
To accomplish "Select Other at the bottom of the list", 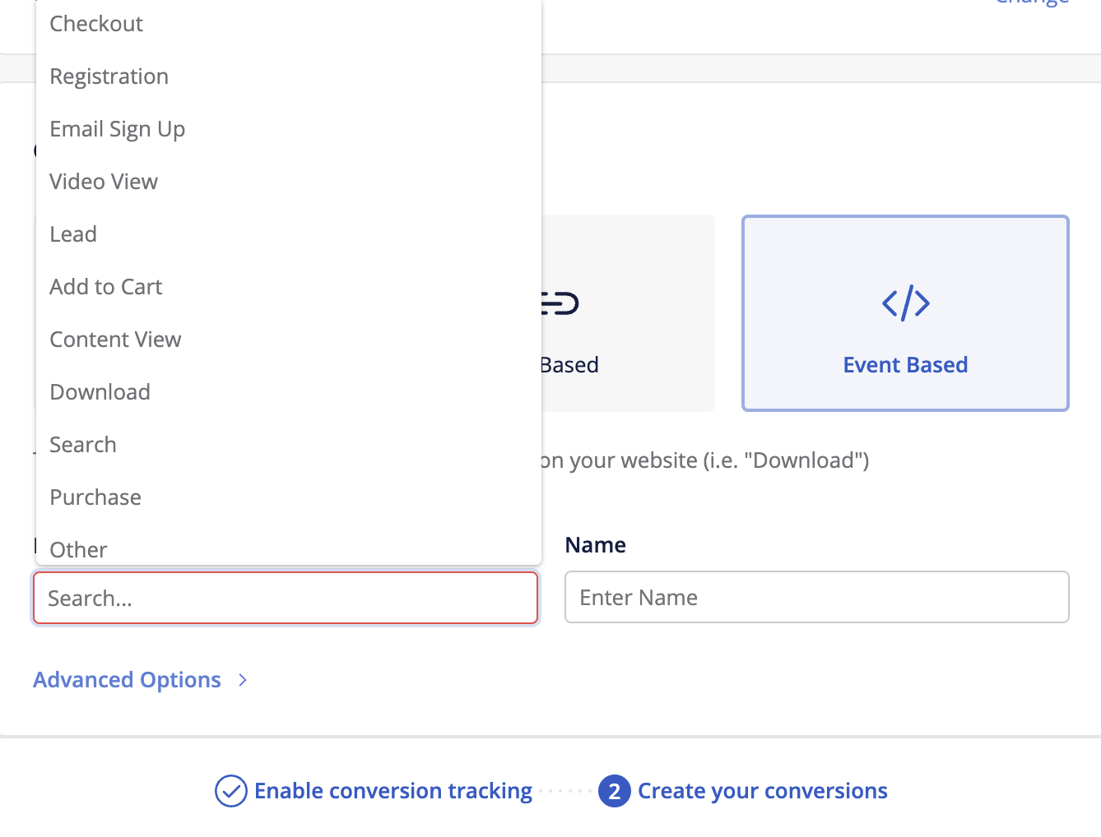I will tap(78, 549).
